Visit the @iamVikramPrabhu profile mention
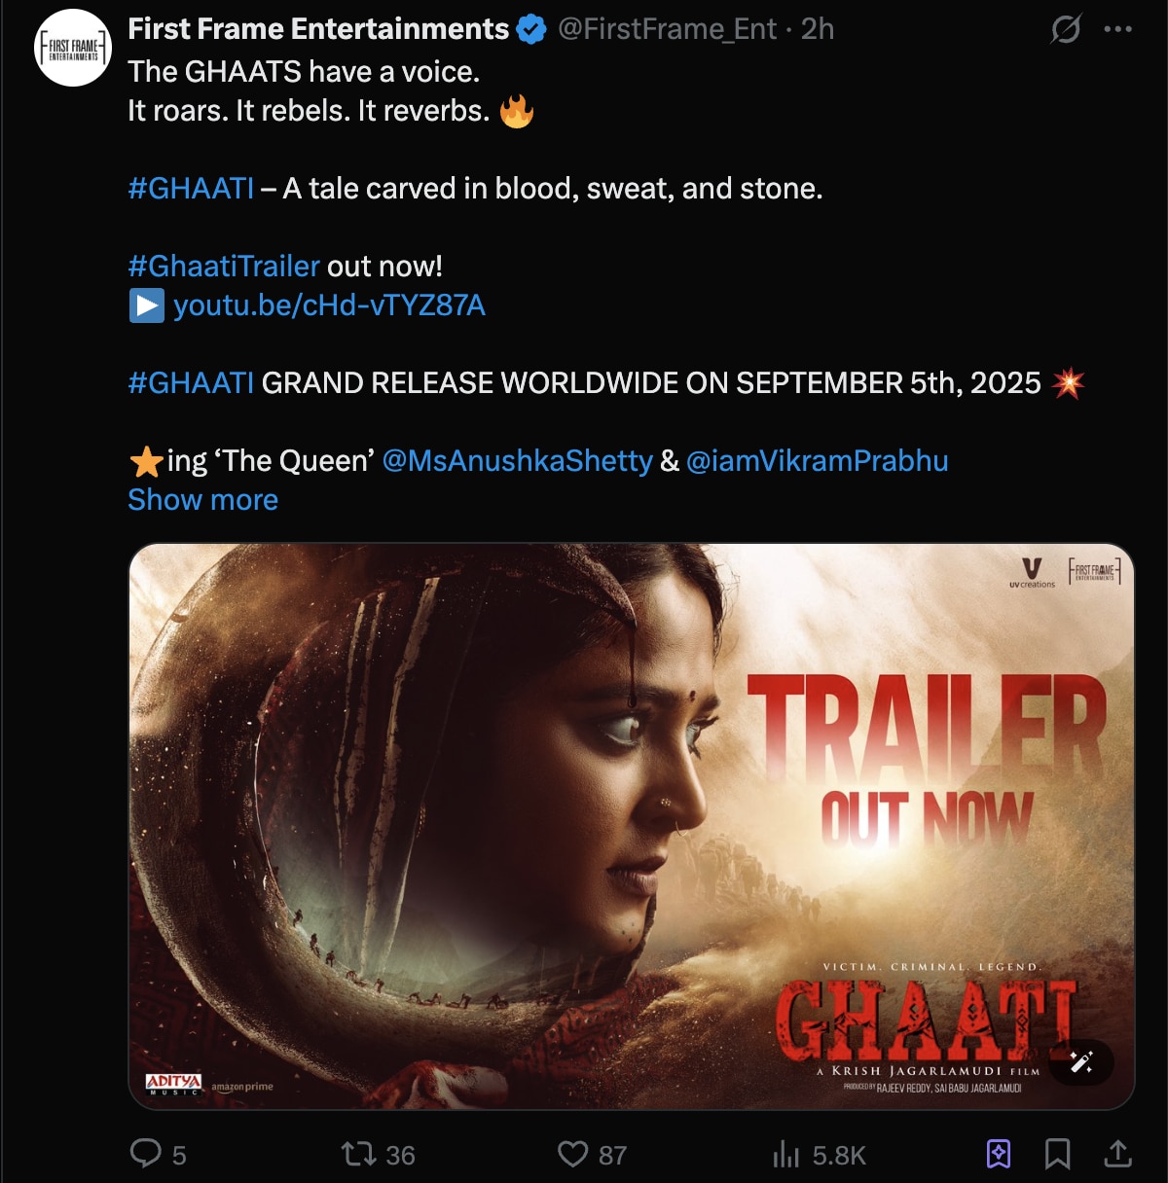 [817, 461]
